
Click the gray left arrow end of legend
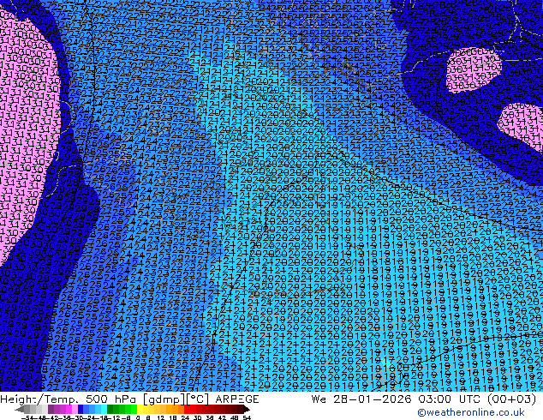20,410
